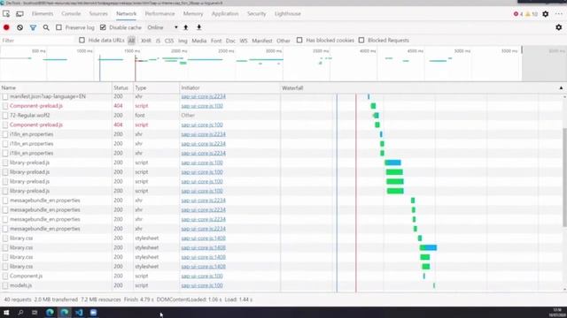Open the Sources tab
Viewport: 567px width, 318px height.
[x=98, y=14]
